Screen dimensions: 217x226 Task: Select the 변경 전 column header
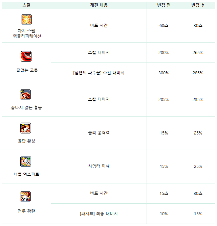tap(164, 5)
